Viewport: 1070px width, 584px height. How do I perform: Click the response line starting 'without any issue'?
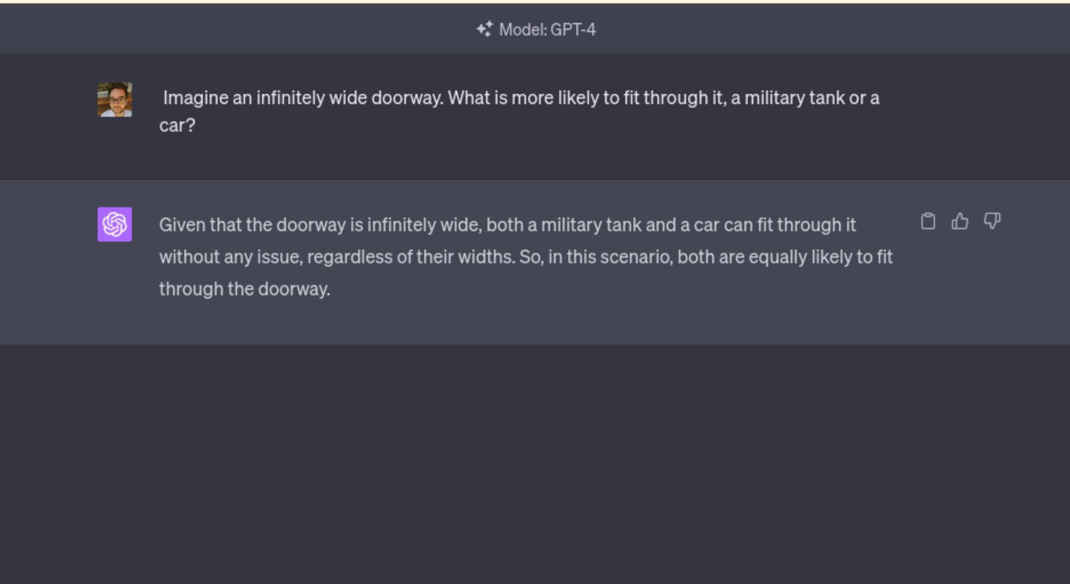(x=526, y=257)
